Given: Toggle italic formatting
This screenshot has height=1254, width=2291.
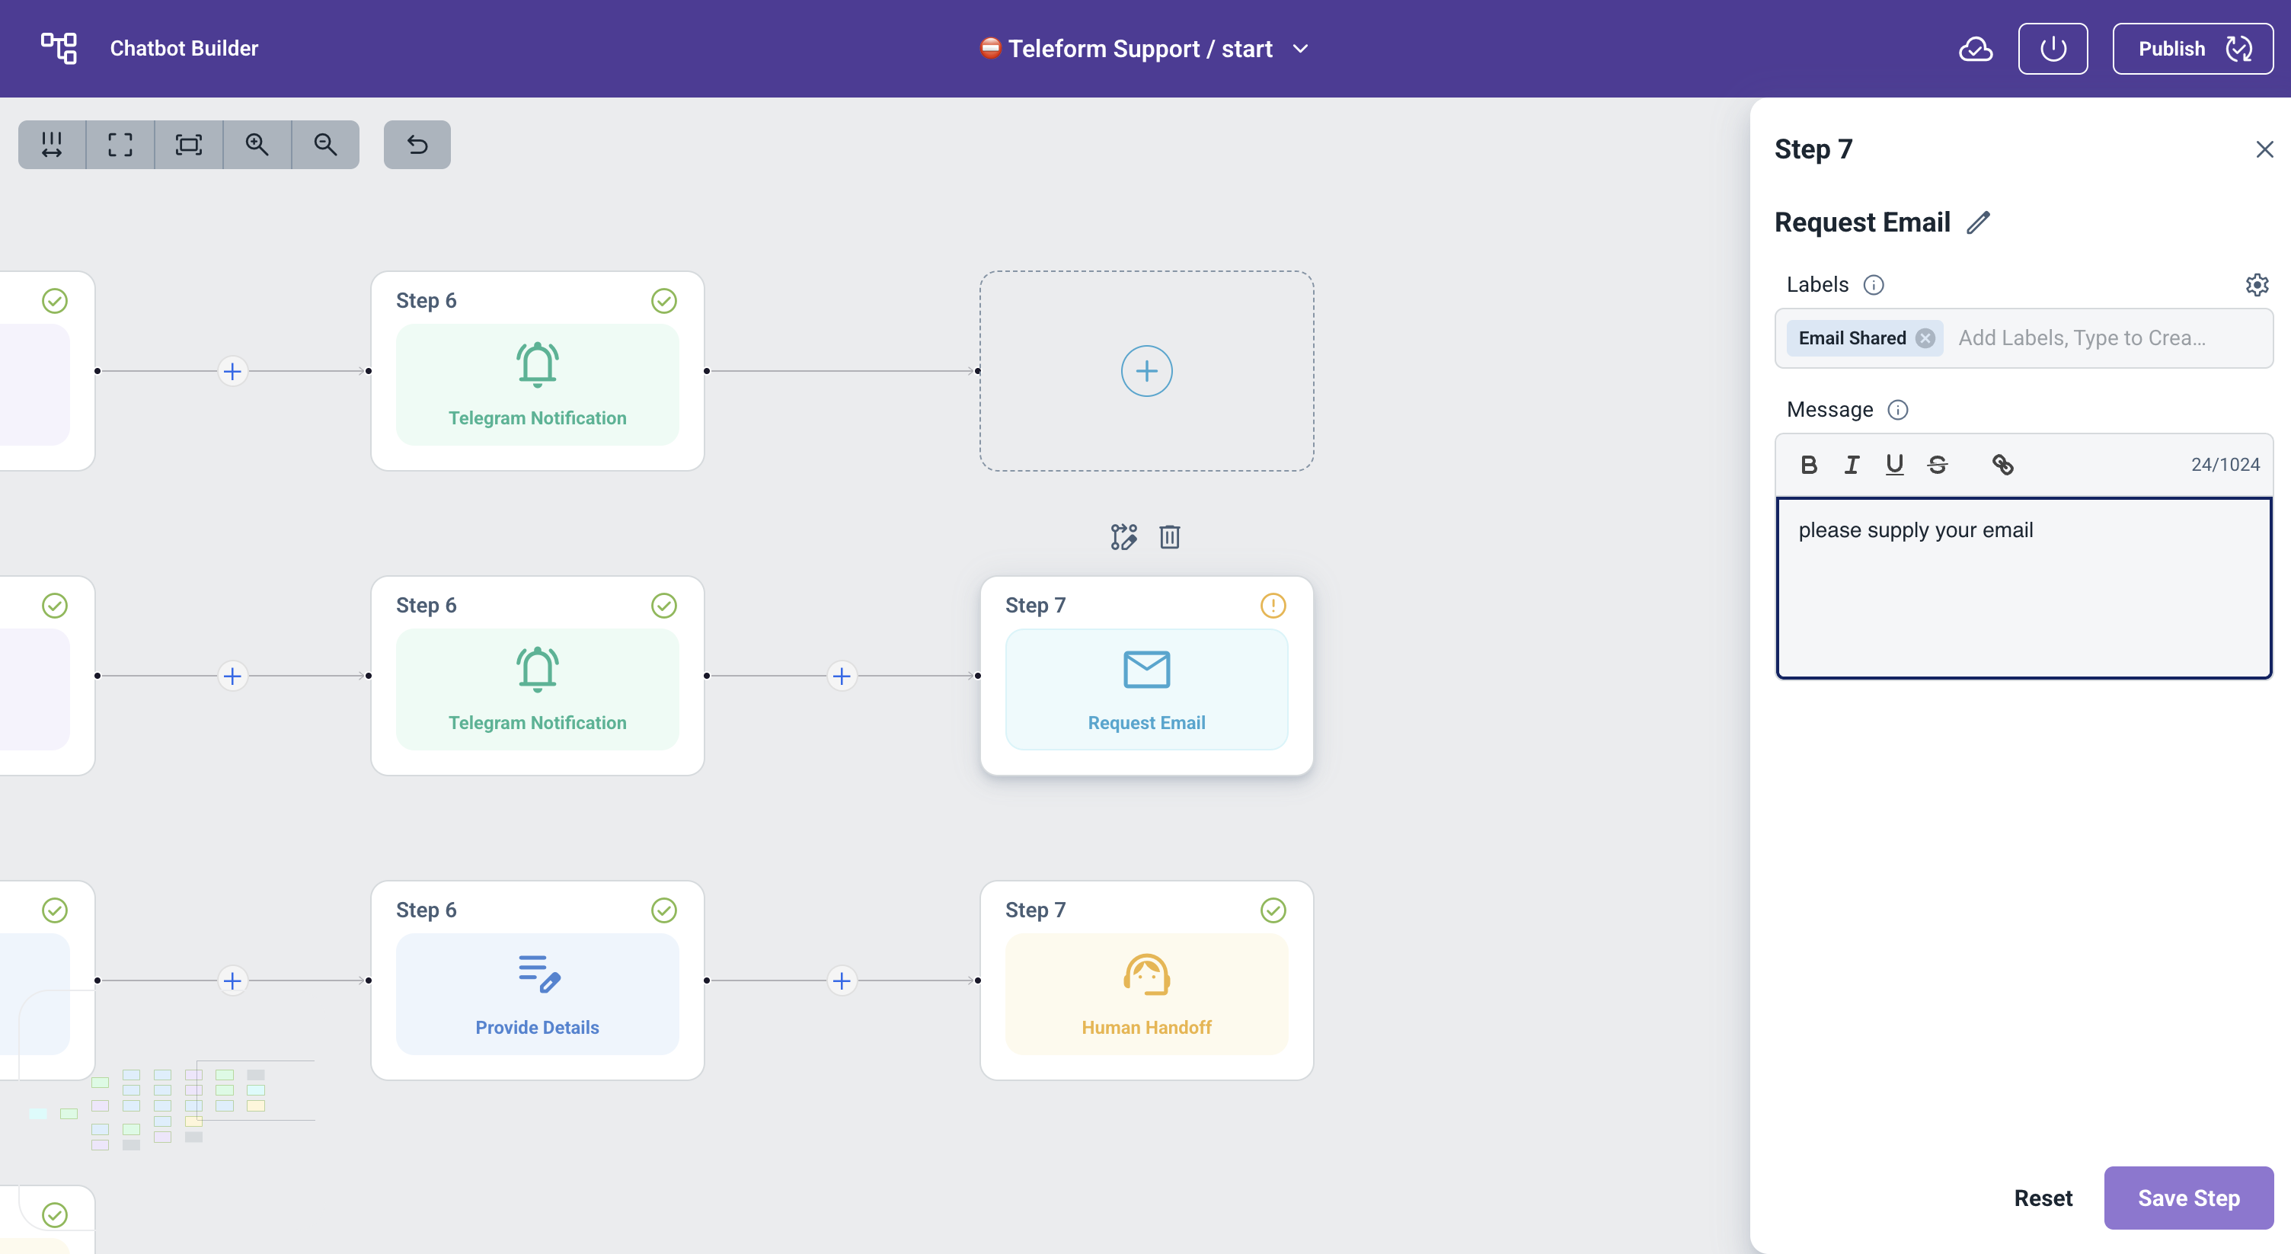Looking at the screenshot, I should pos(1852,464).
